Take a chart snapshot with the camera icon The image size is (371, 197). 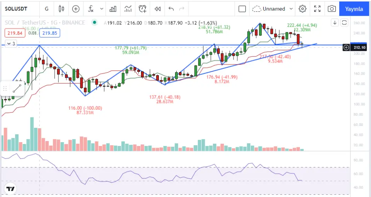coord(332,8)
